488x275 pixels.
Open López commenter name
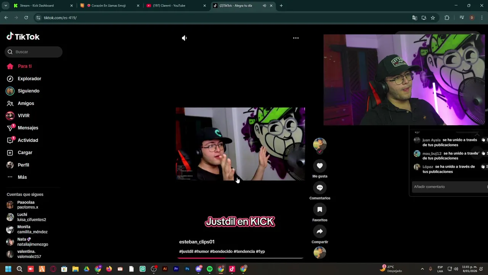coord(428,167)
